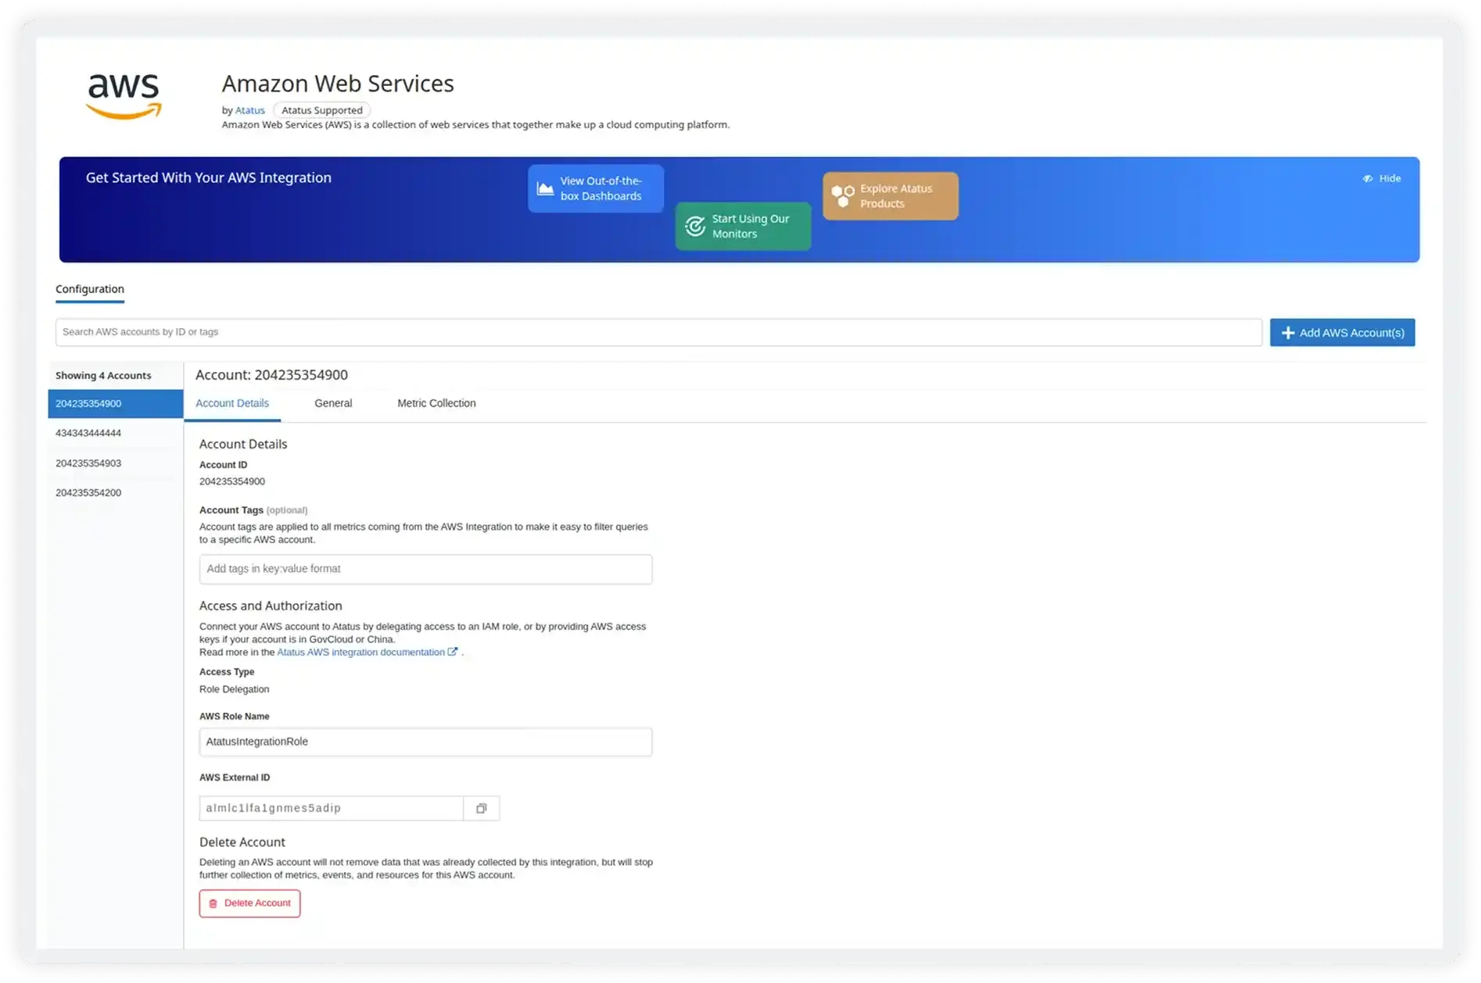Select account 204235354903 in the sidebar
The width and height of the screenshot is (1481, 983).
pyautogui.click(x=88, y=463)
